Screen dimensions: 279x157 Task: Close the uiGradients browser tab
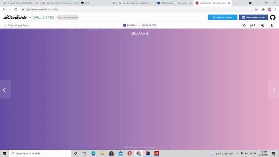pyautogui.click(x=229, y=3)
